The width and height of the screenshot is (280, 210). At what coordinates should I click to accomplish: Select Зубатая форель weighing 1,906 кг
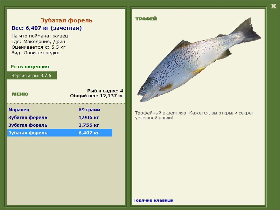tap(60, 117)
